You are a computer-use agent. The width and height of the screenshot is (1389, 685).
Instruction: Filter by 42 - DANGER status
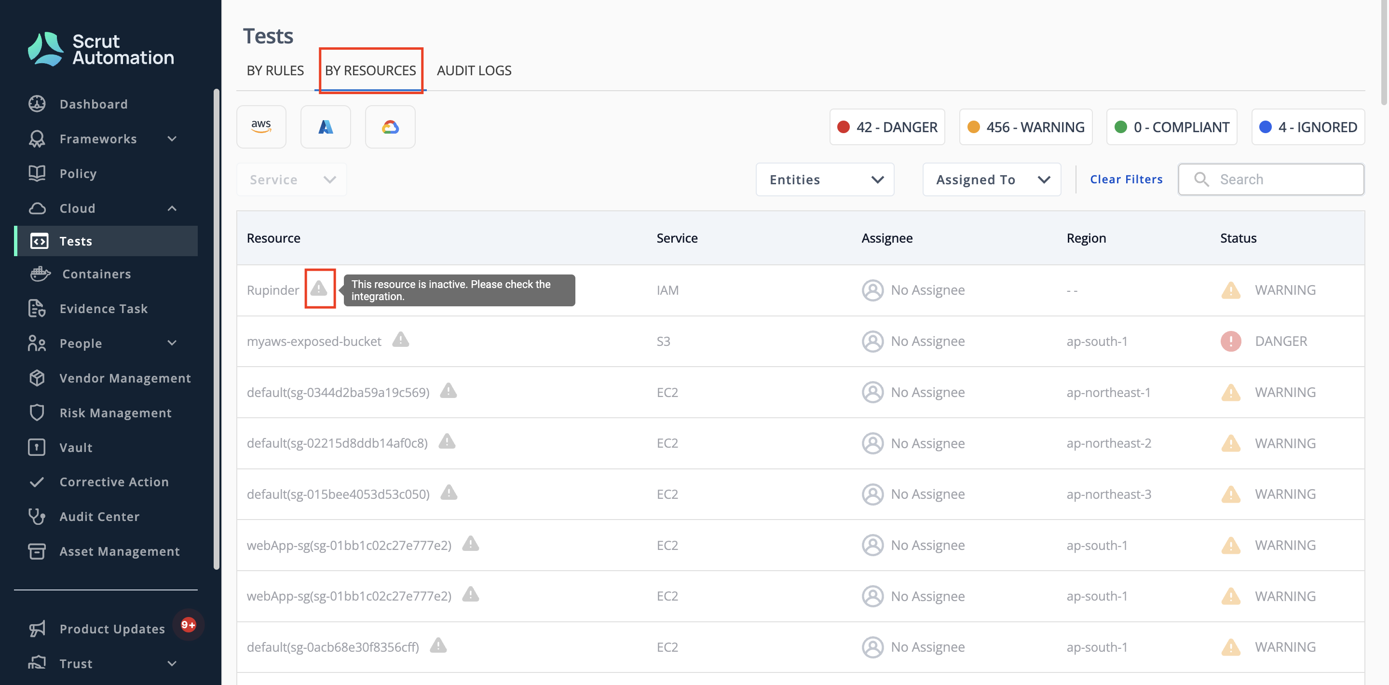point(887,127)
